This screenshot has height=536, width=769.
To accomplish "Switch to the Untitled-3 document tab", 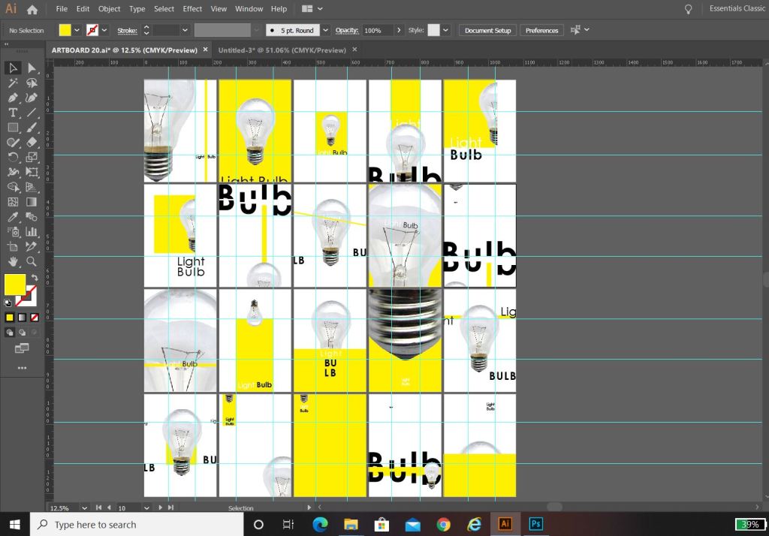I will [x=282, y=50].
